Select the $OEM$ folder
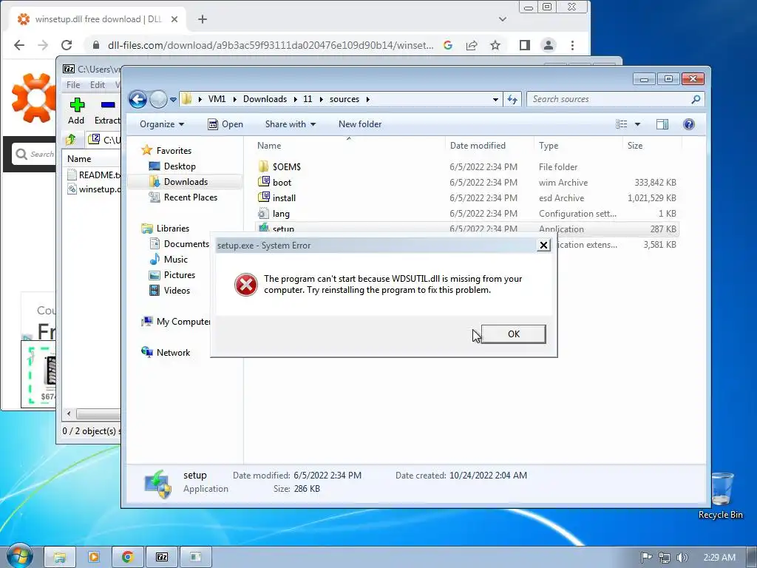Screen dimensions: 757x568 pyautogui.click(x=286, y=166)
